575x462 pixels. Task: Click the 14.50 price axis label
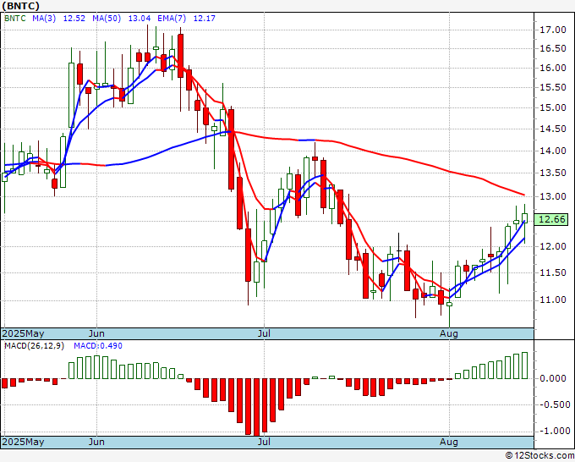[553, 129]
